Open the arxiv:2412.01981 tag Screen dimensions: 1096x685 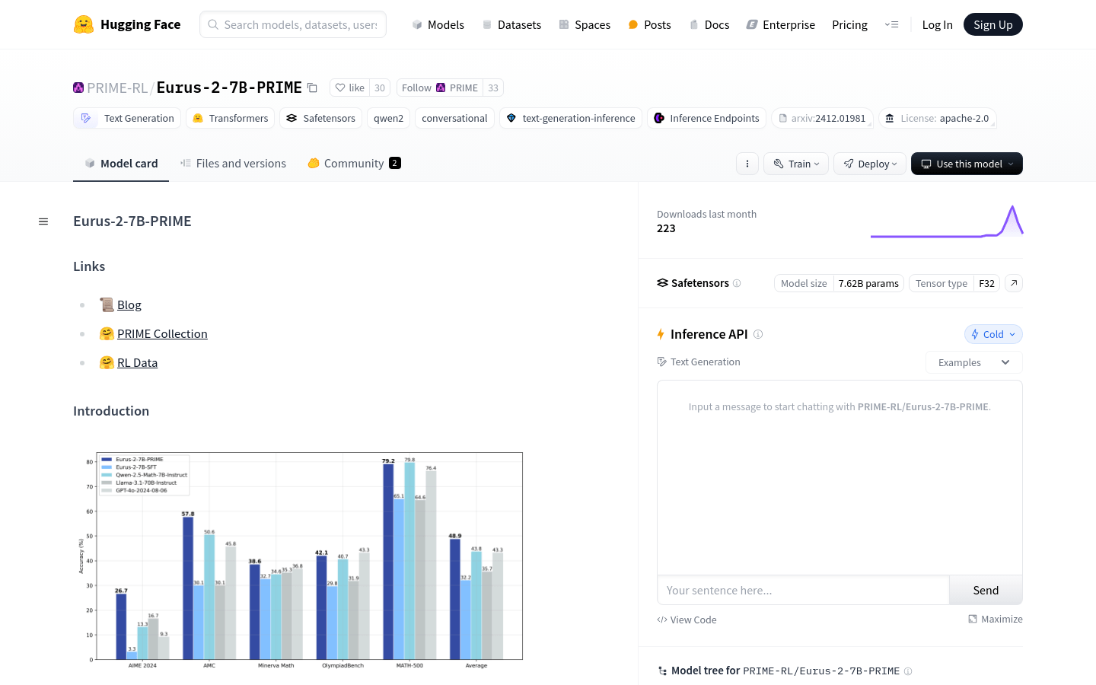pyautogui.click(x=822, y=118)
